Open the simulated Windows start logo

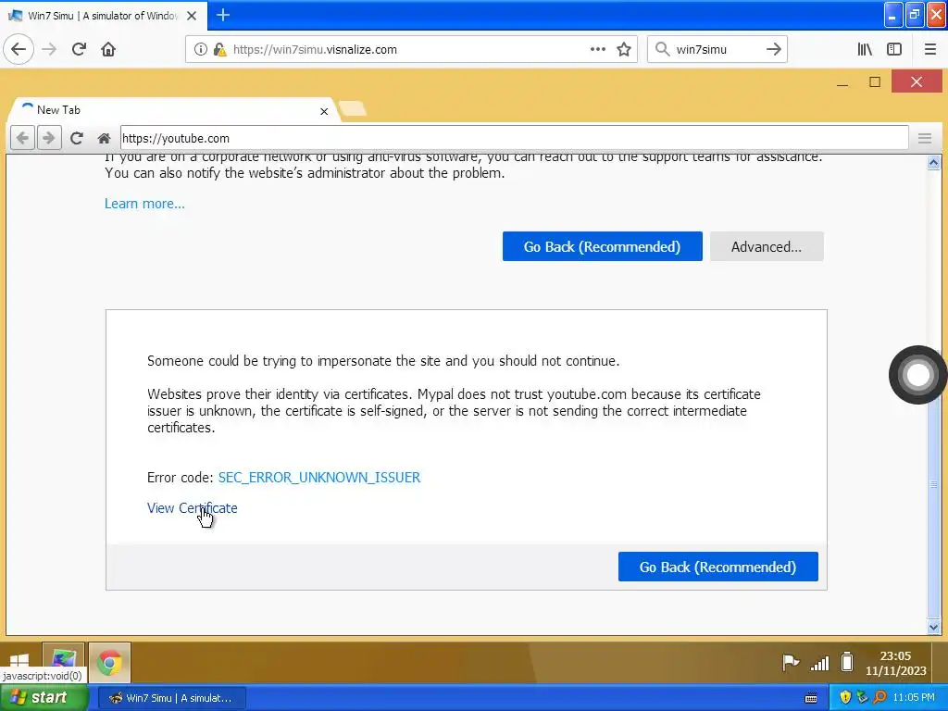(x=19, y=660)
